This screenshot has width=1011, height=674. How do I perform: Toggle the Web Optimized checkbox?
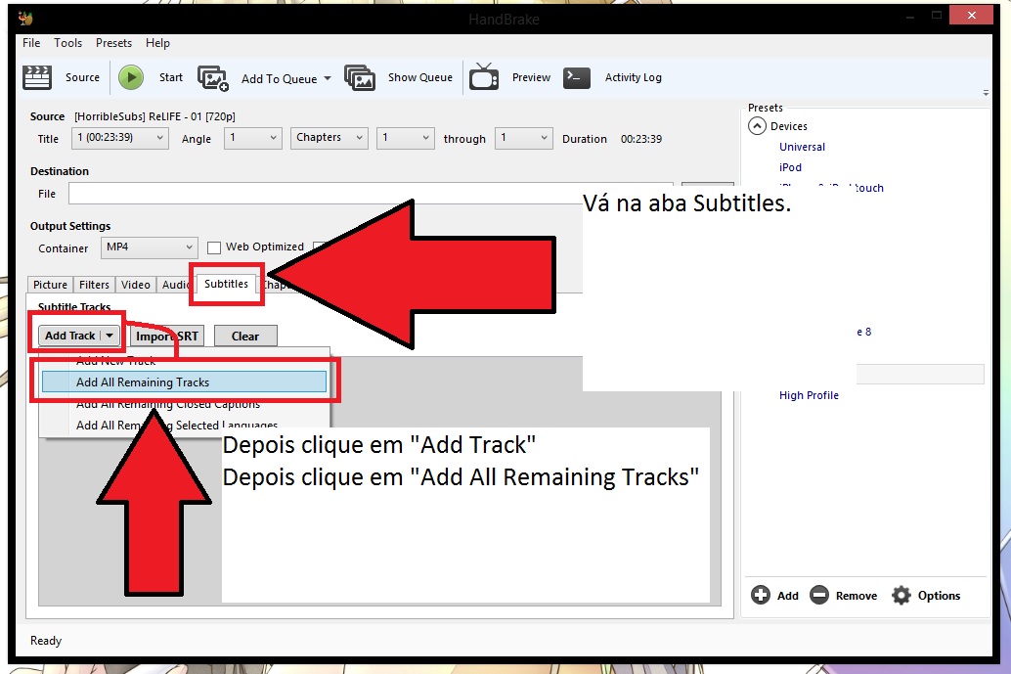[x=214, y=247]
